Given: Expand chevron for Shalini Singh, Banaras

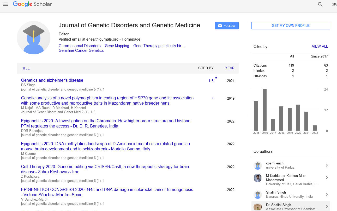Looking at the screenshot, I should tap(327, 194).
